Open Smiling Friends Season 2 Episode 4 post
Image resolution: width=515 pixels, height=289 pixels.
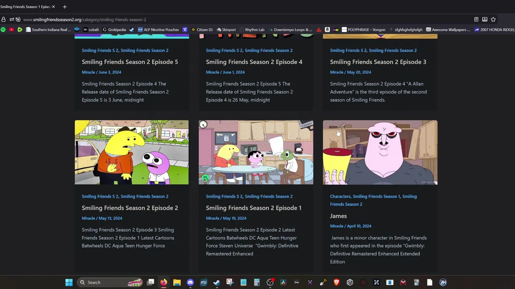pyautogui.click(x=254, y=62)
